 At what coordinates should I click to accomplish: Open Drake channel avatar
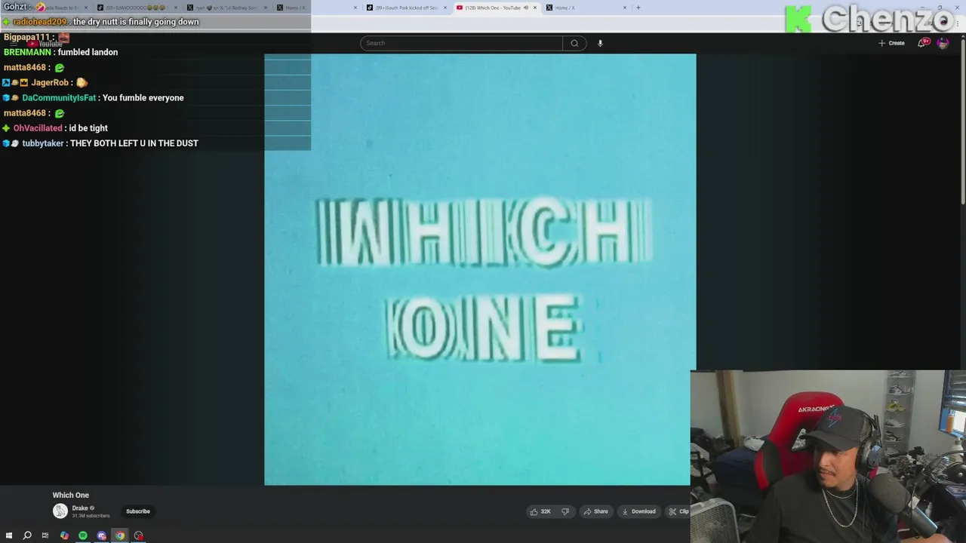pos(60,511)
